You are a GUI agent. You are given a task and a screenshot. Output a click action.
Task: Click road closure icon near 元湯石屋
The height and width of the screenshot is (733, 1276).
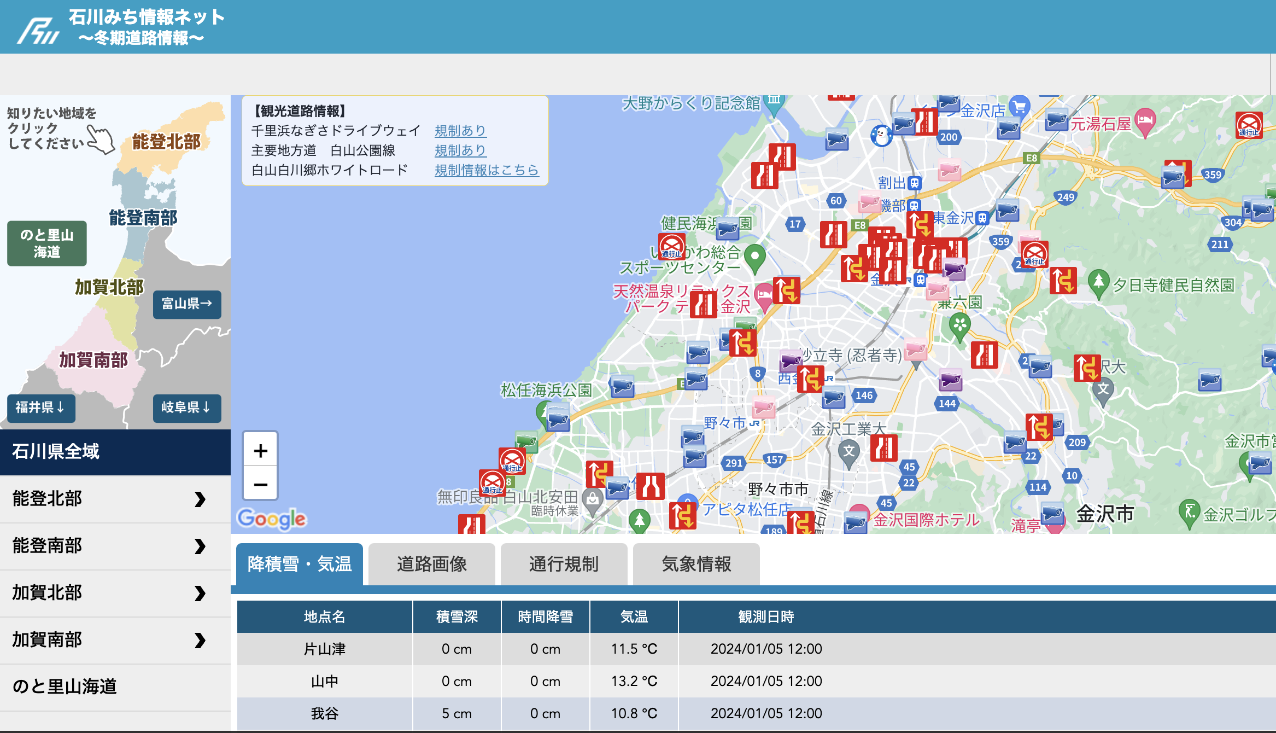coord(1249,125)
